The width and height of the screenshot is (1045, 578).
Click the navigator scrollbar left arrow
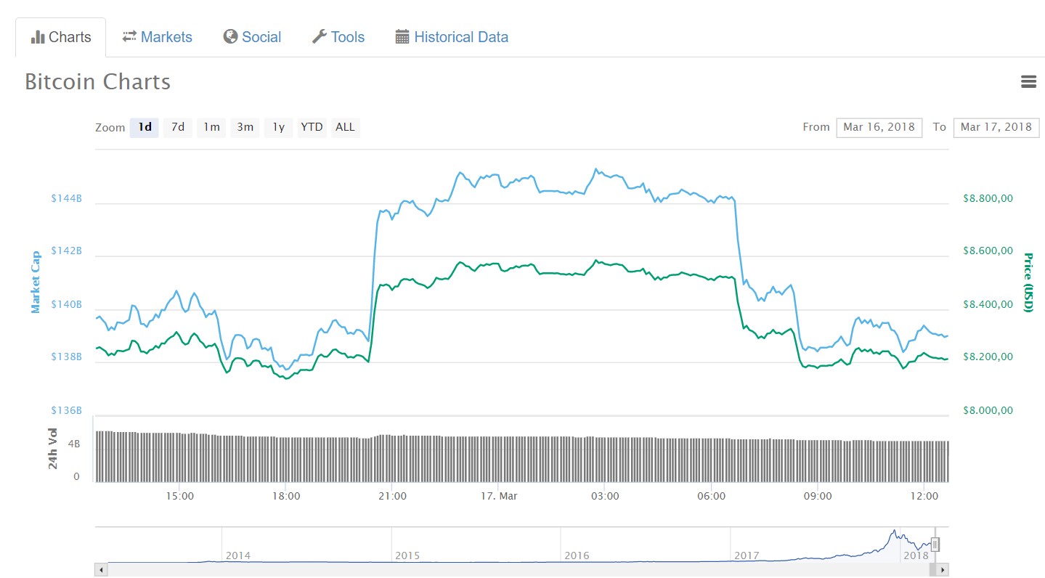(x=101, y=570)
